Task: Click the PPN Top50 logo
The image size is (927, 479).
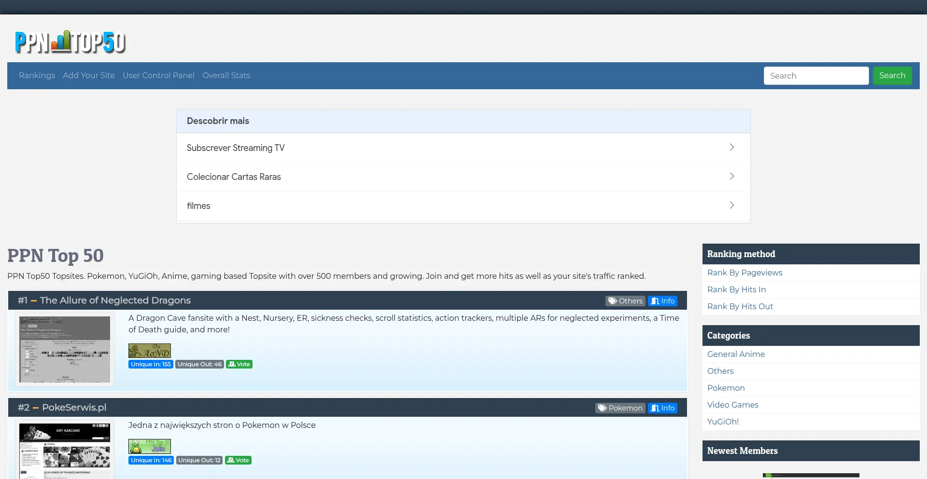Action: click(70, 42)
